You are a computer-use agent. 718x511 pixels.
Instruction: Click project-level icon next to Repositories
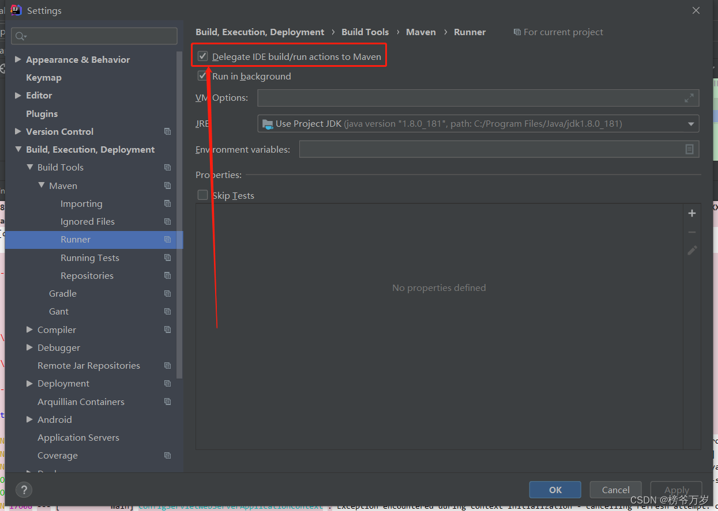[x=167, y=275]
